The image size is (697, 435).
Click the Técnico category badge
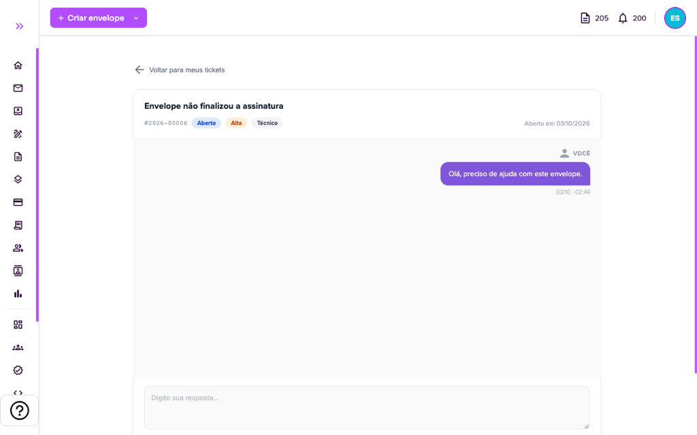click(267, 123)
